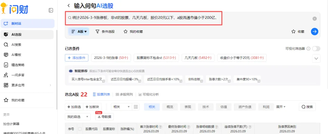
Task: Switch to 可视化分析 view
Action: point(149,94)
